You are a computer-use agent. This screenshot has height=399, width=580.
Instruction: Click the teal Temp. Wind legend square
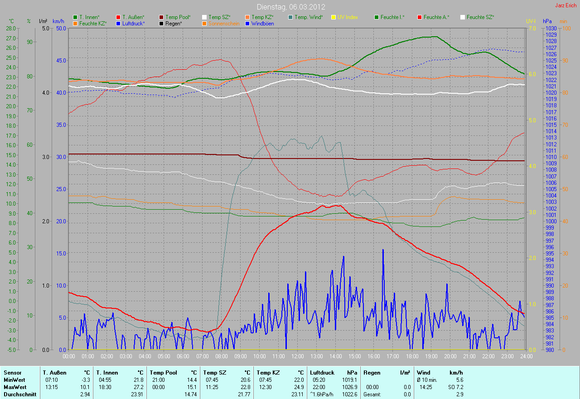coord(290,17)
